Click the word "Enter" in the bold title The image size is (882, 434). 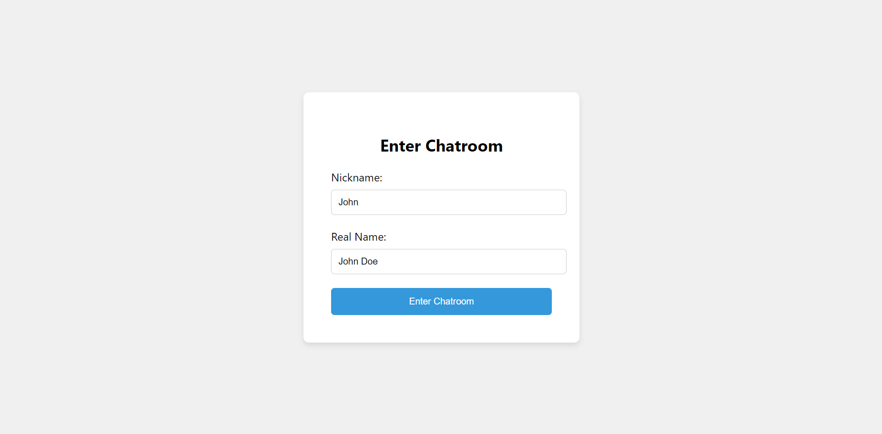400,146
